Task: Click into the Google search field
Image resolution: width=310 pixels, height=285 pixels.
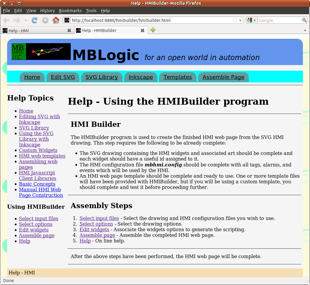Action: tap(279, 20)
